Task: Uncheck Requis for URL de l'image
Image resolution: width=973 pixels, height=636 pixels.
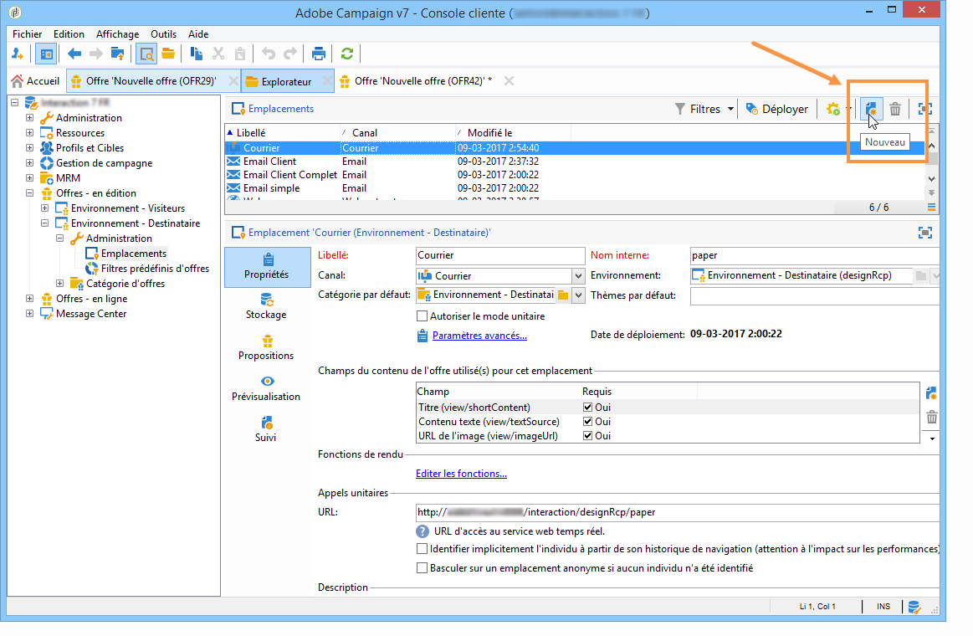Action: (587, 436)
